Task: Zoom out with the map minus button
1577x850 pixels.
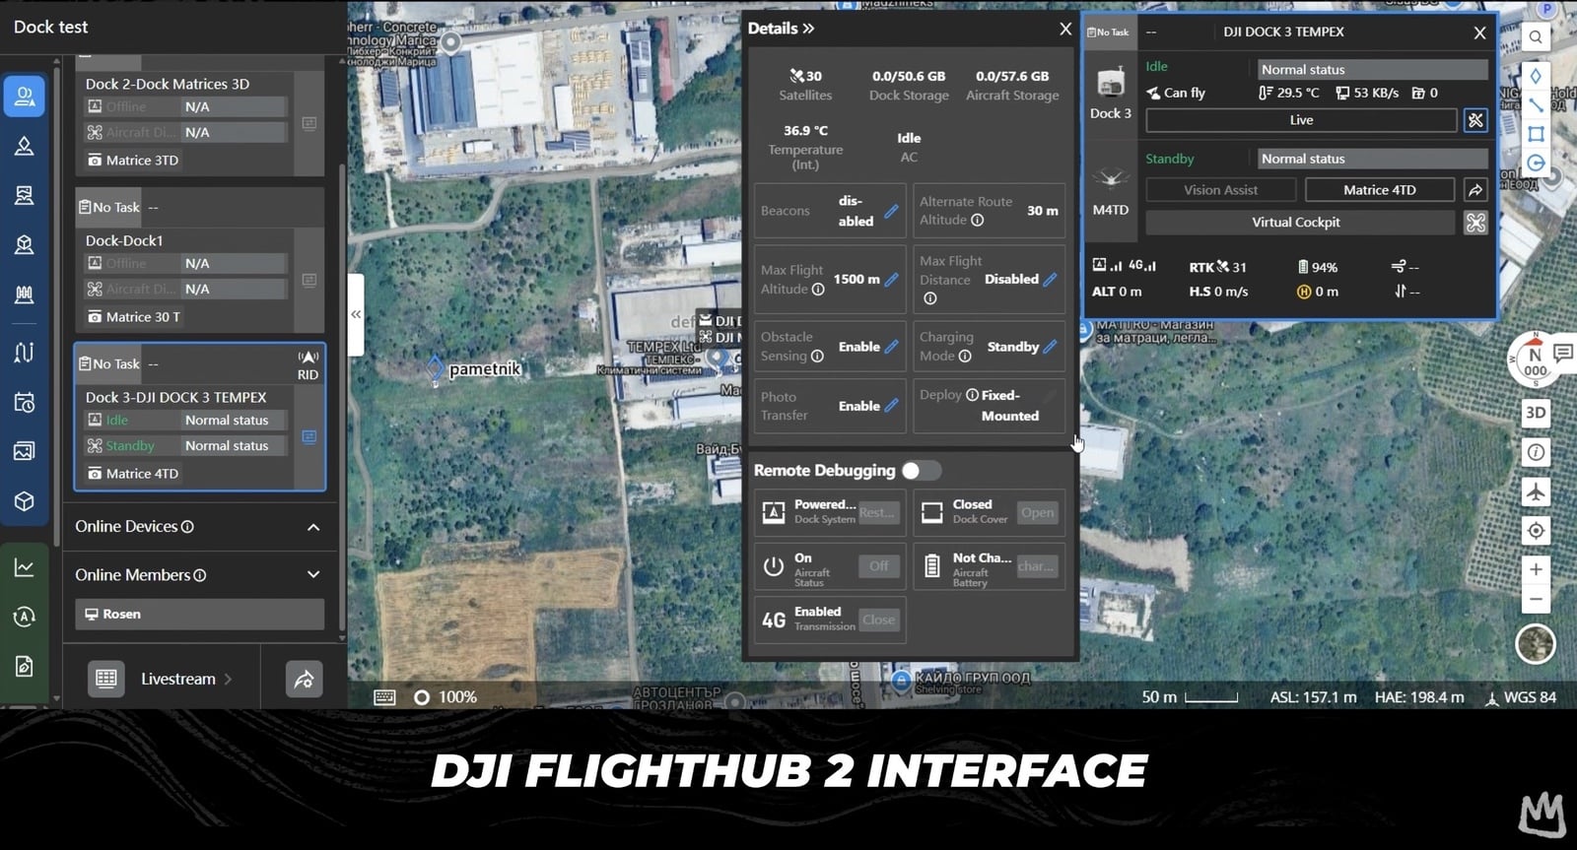Action: point(1536,599)
